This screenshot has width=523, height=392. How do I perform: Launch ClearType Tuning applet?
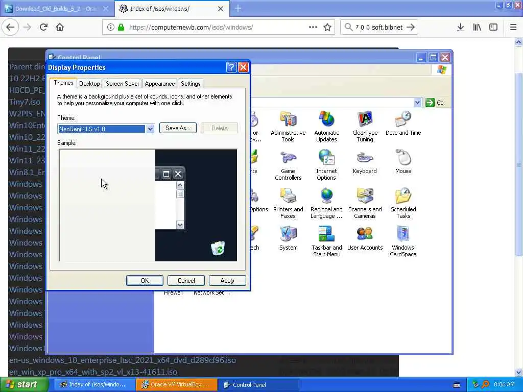(x=365, y=127)
